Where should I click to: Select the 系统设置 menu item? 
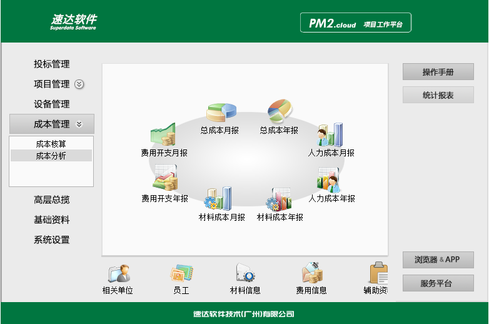pyautogui.click(x=52, y=240)
